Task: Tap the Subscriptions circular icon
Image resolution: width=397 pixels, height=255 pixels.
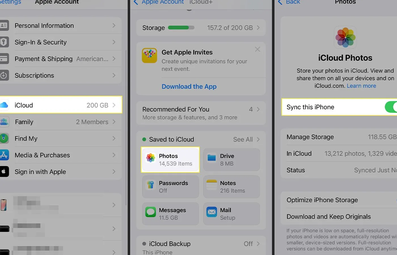Action: coord(4,75)
